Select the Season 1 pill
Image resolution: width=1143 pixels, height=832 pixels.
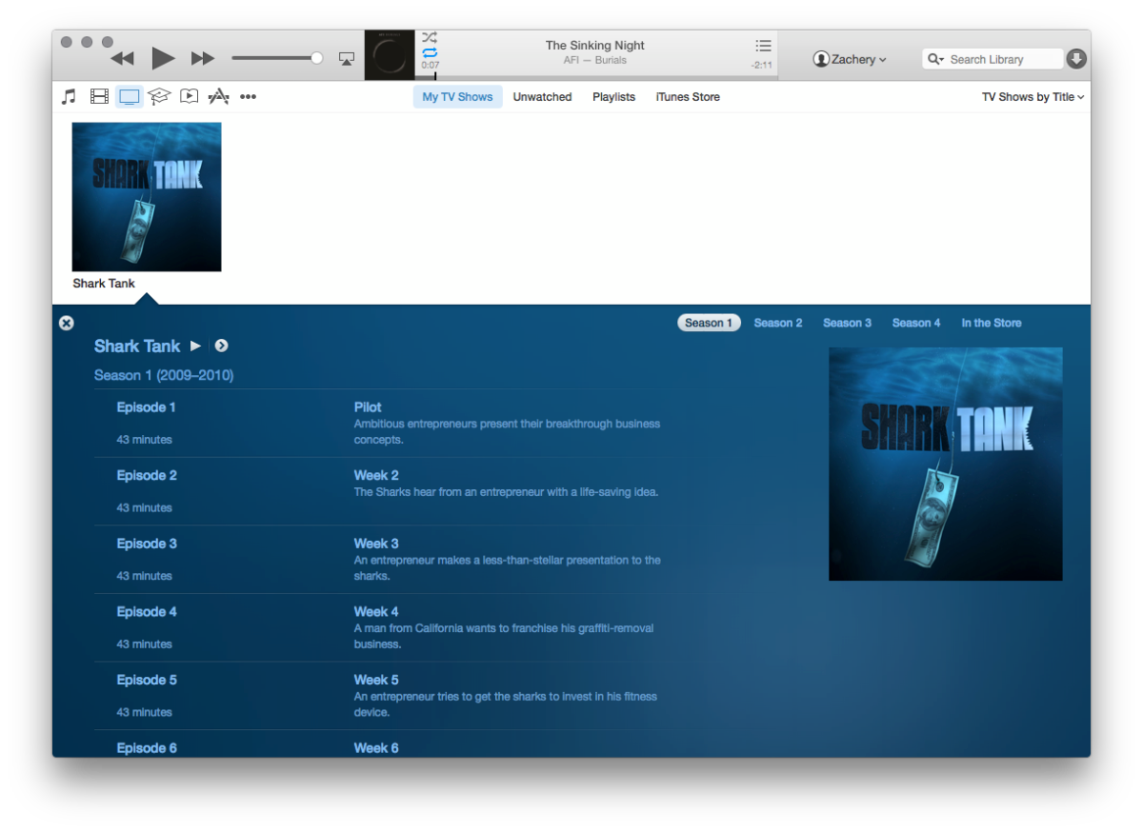tap(709, 323)
